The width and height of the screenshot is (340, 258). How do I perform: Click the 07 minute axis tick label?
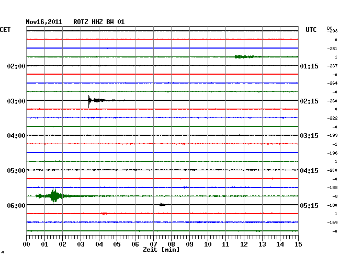[153, 244]
